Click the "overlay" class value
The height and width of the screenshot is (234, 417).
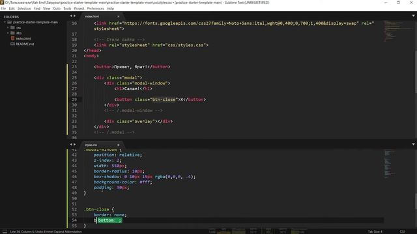(143, 122)
